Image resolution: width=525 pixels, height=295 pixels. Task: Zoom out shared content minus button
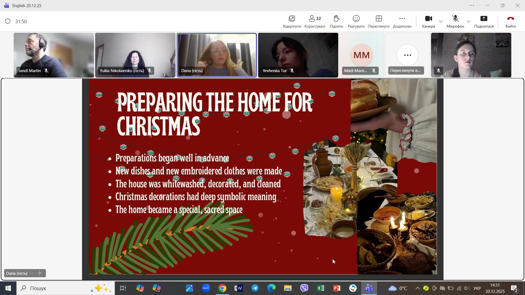pyautogui.click(x=32, y=273)
